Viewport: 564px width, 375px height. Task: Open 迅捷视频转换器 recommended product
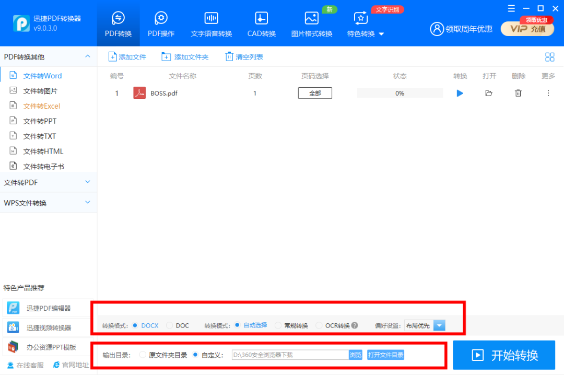pyautogui.click(x=48, y=327)
